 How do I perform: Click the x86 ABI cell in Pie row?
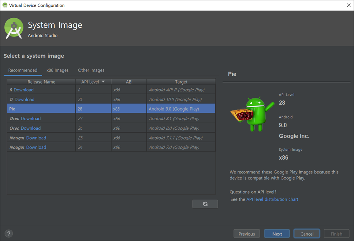(x=129, y=109)
